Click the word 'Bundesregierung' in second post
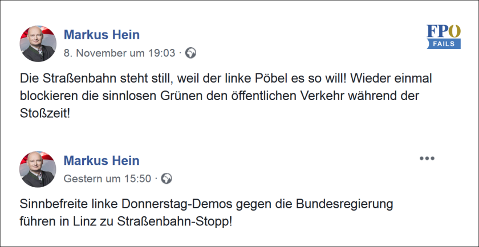479x247 pixels. [x=344, y=204]
